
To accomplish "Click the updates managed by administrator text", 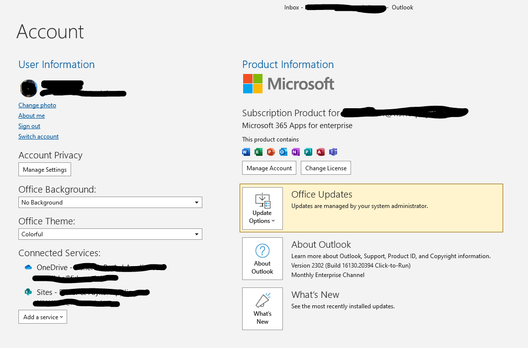I will [359, 206].
